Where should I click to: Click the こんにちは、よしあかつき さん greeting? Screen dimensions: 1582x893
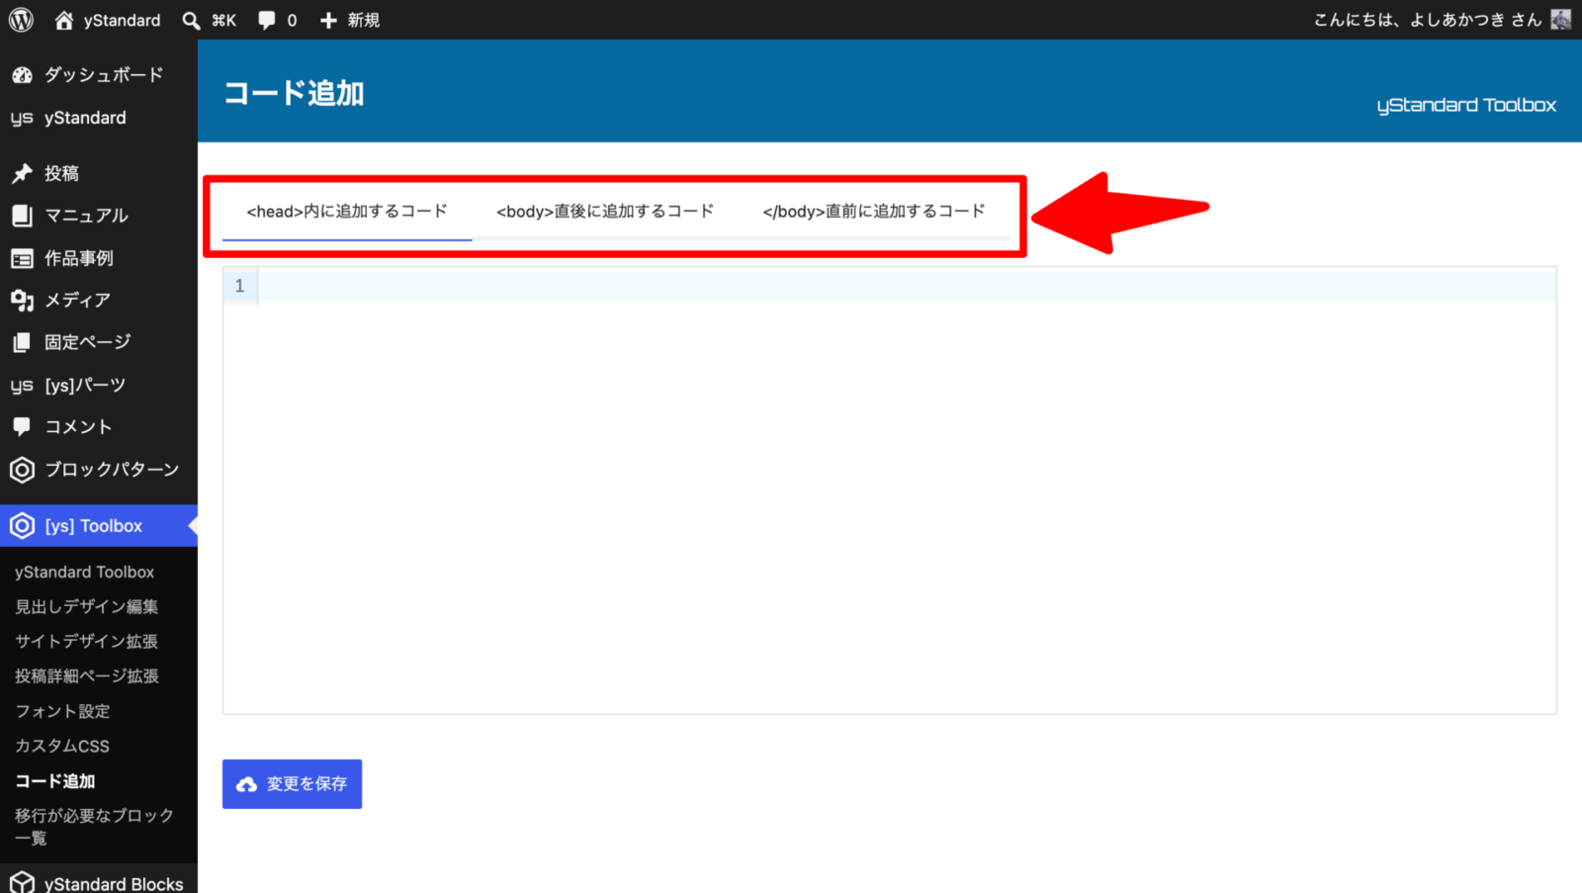point(1427,20)
